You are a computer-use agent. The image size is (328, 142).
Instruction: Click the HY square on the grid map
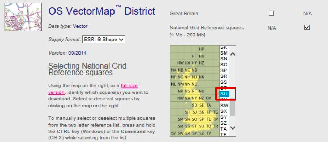(194, 63)
